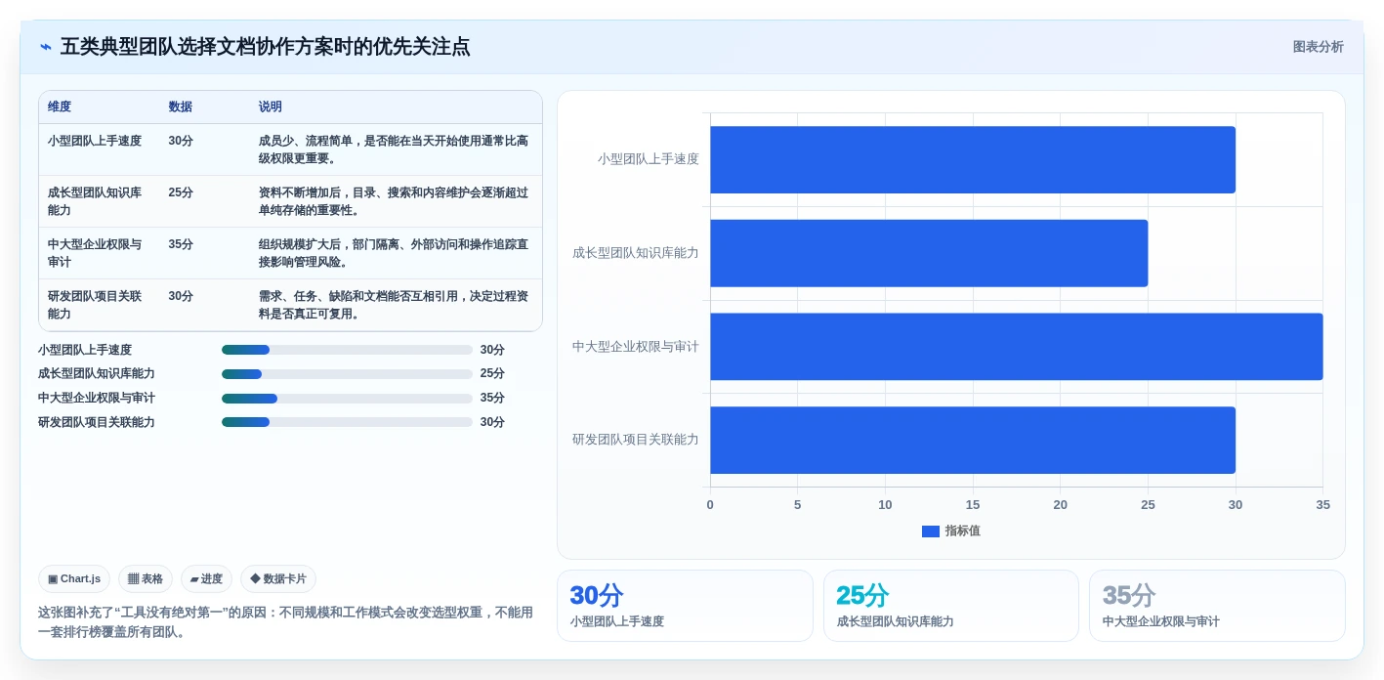1384x680 pixels.
Task: Click the description starting 需求、任务、缺陷
Action: pos(394,305)
